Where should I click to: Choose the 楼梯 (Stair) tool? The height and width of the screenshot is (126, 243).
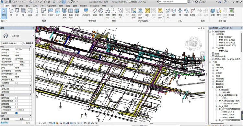[101, 12]
